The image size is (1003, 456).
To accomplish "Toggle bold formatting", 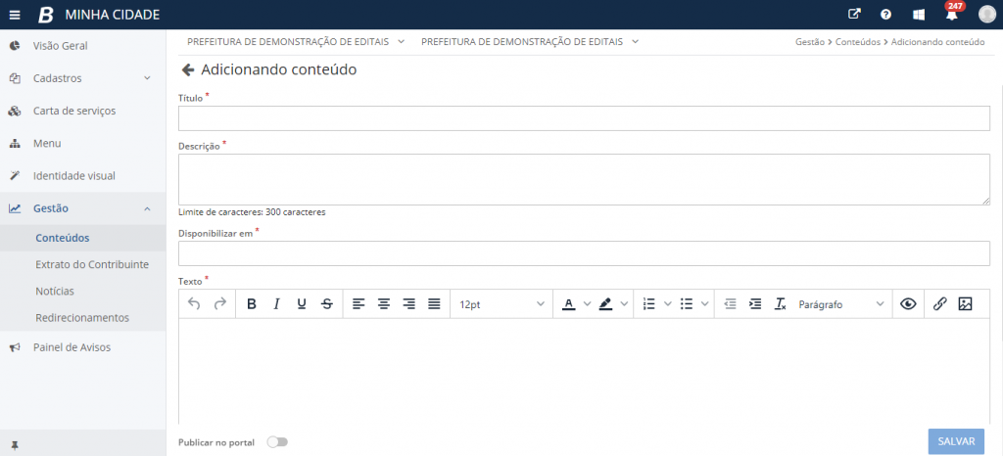I will (252, 304).
